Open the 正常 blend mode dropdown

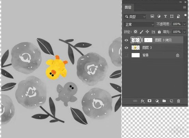(139, 24)
